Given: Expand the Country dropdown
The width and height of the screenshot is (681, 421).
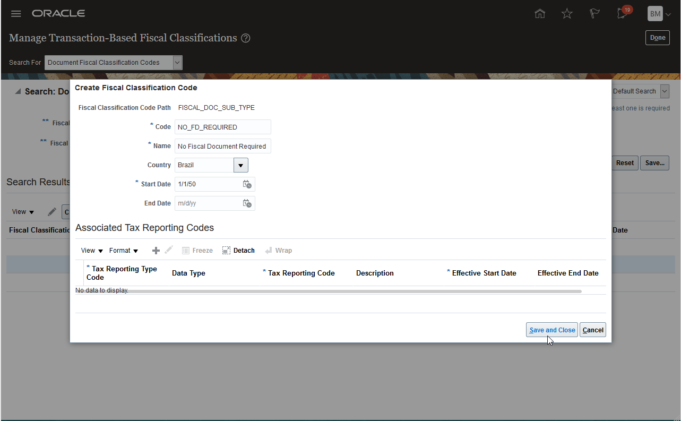Looking at the screenshot, I should pyautogui.click(x=240, y=165).
